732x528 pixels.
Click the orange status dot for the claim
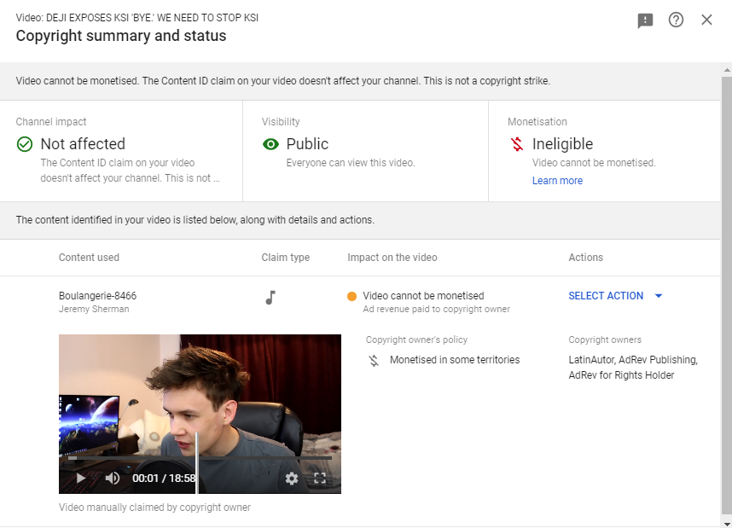pos(352,297)
